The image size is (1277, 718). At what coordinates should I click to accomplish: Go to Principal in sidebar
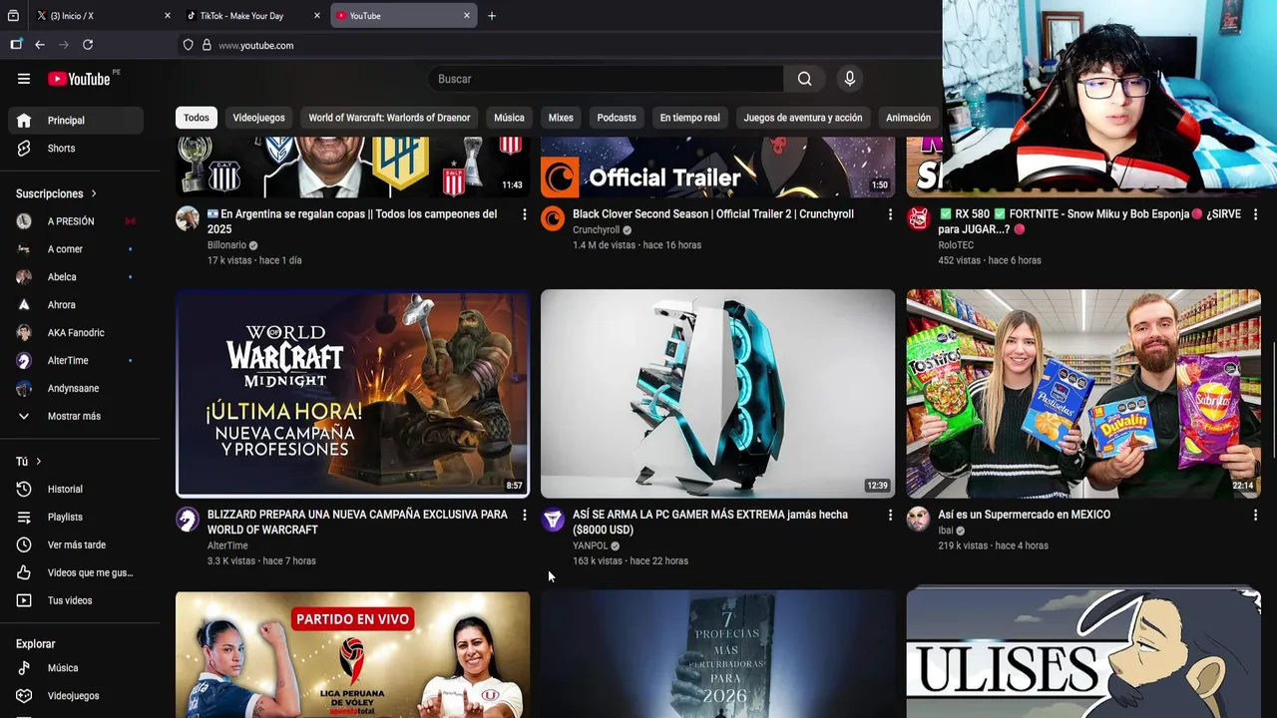pyautogui.click(x=76, y=121)
